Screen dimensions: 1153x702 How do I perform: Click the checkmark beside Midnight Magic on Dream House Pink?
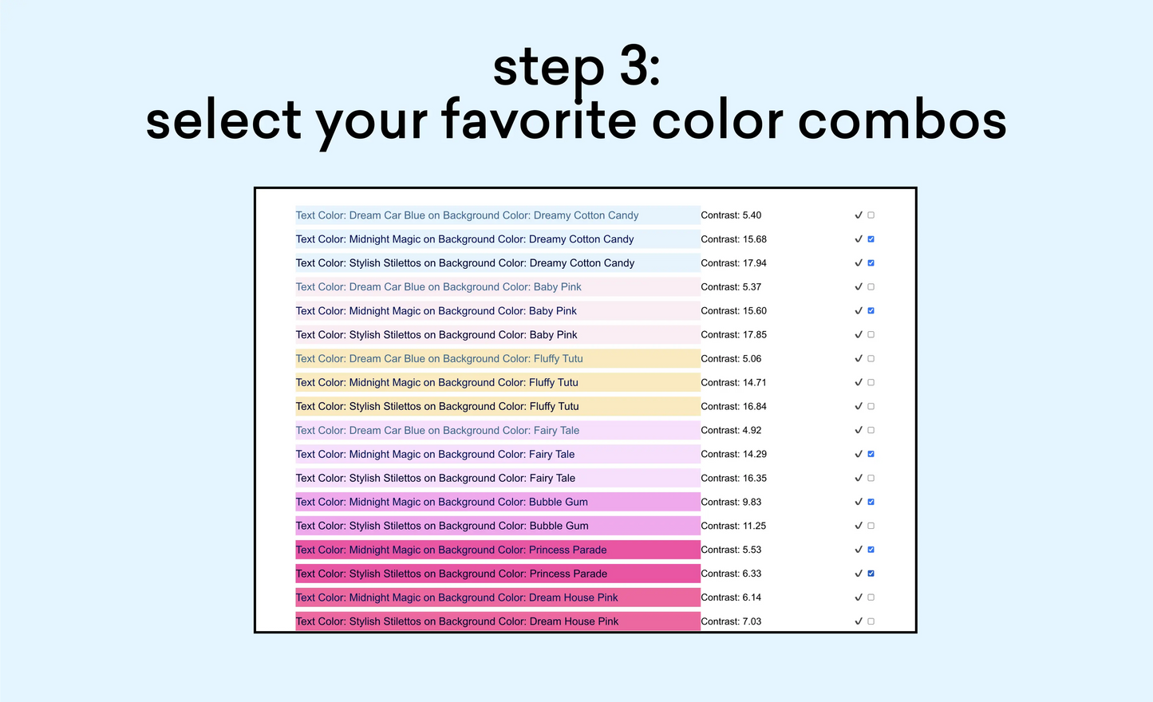[x=859, y=597]
